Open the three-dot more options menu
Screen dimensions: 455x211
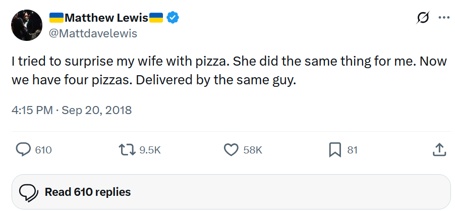pyautogui.click(x=444, y=18)
